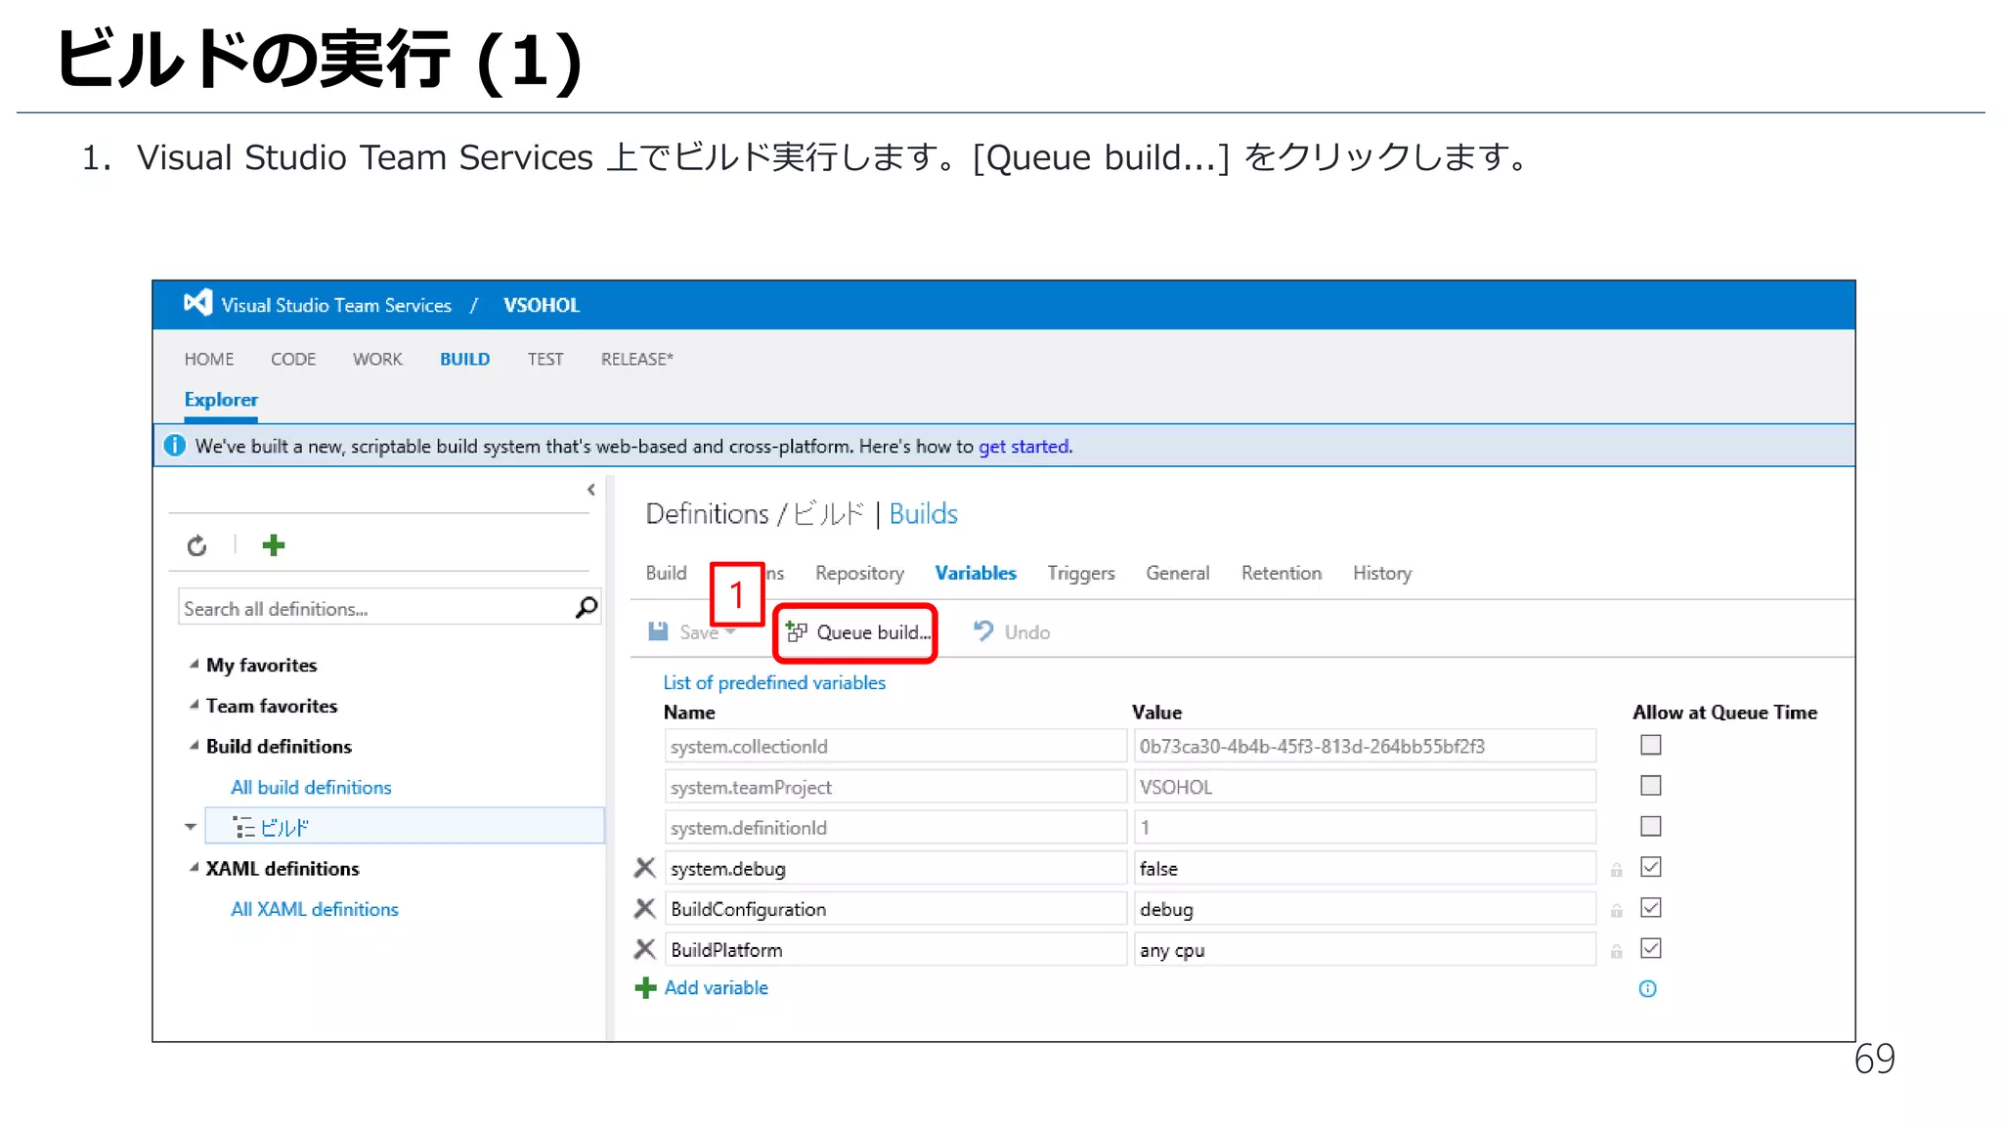
Task: Click the 'system.collectionId' name cell
Action: click(895, 746)
